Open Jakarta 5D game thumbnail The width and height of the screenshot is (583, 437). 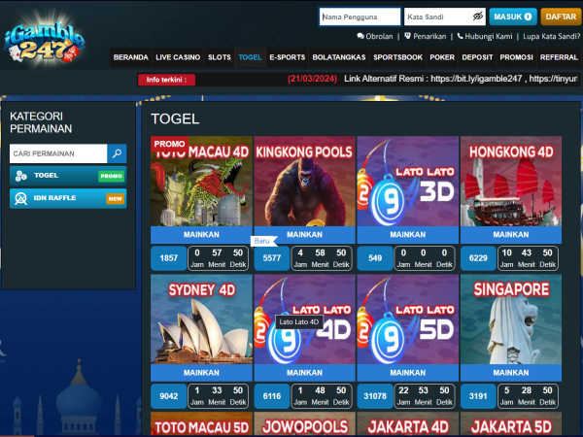point(511,423)
